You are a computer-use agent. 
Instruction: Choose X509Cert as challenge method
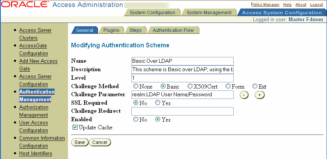pos(190,86)
